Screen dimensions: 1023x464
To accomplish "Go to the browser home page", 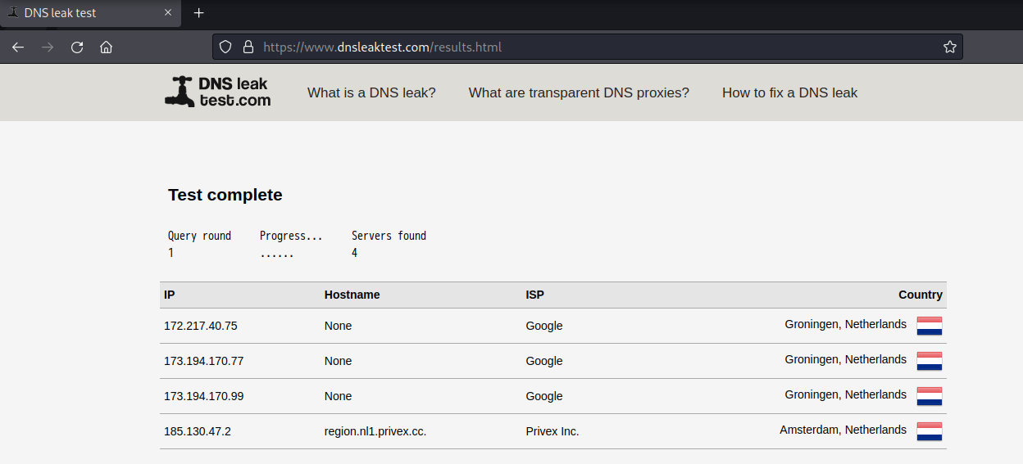I will (106, 47).
